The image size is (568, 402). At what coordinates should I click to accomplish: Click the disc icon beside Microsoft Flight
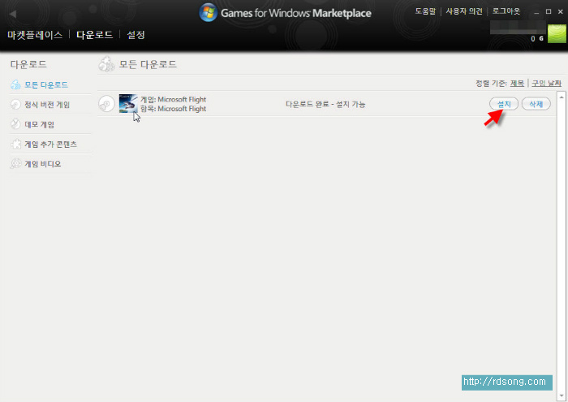click(x=106, y=103)
